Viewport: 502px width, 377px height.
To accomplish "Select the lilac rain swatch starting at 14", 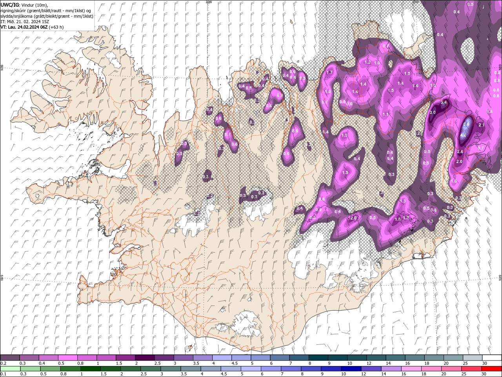I will coord(391,369).
